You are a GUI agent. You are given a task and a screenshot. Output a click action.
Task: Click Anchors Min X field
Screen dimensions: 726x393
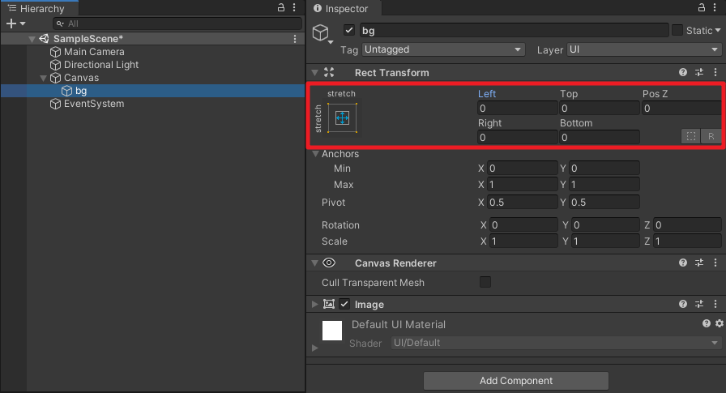tap(523, 169)
